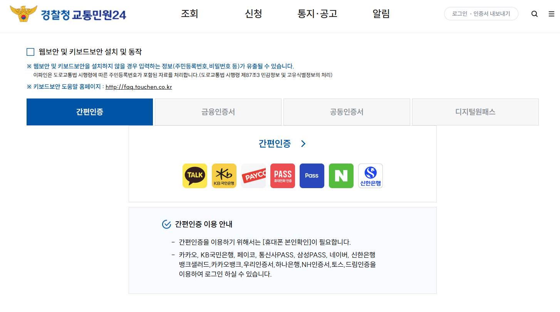Select the blue Samsung Pass icon
The image size is (560, 312).
pos(312,176)
